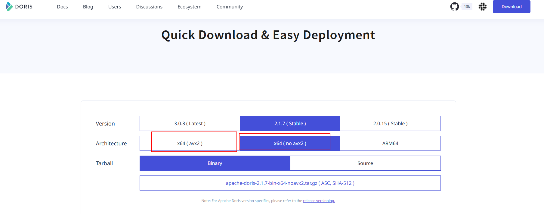
Task: Choose x64 (avx2) architecture
Action: pyautogui.click(x=190, y=143)
